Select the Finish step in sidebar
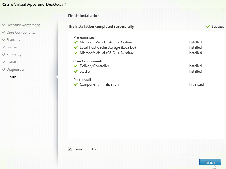This screenshot has width=226, height=169. (11, 77)
